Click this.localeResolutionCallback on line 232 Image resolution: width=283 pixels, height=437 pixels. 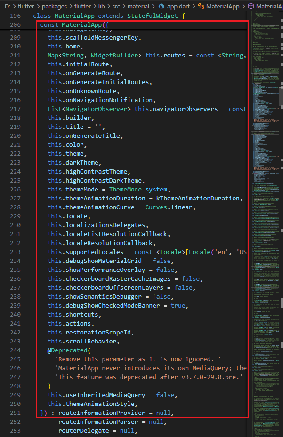pos(102,243)
